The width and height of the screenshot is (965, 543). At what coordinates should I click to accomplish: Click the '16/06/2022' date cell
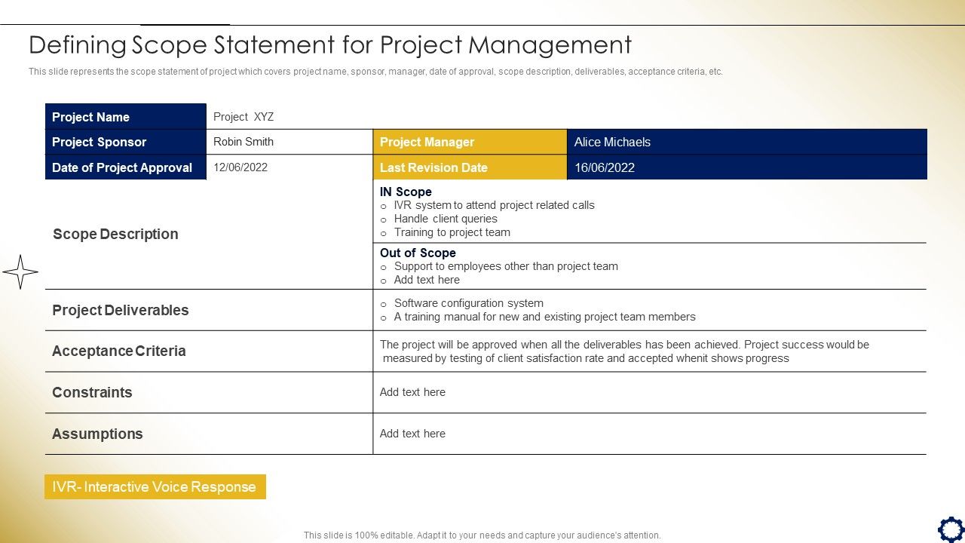coord(747,167)
